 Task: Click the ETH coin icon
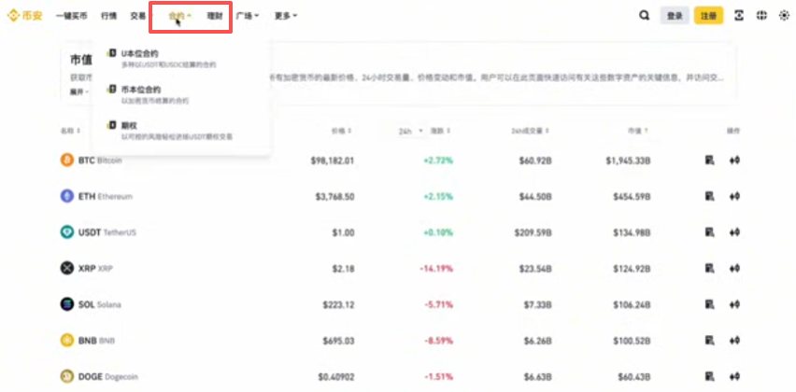[x=67, y=196]
